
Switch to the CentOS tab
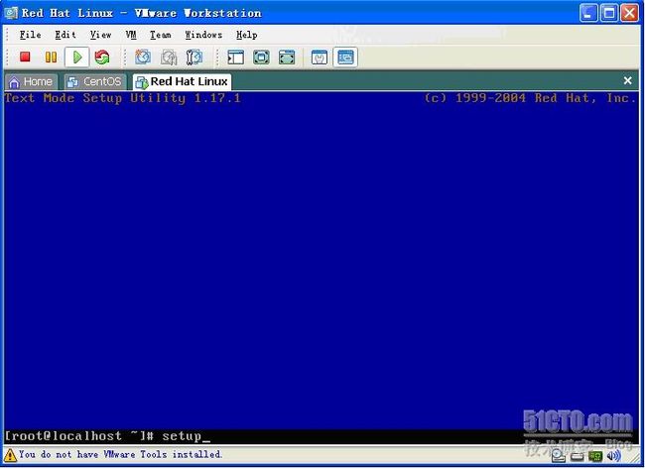(x=95, y=81)
